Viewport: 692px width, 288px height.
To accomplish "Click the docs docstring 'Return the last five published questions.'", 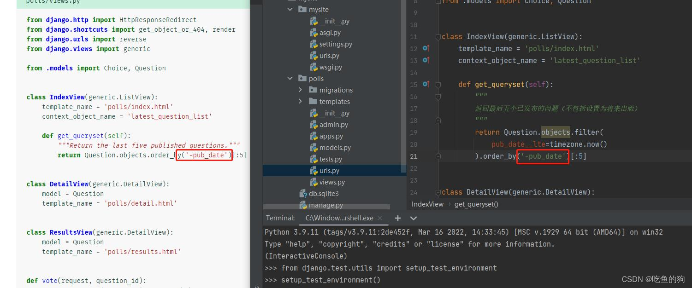I will tap(148, 145).
